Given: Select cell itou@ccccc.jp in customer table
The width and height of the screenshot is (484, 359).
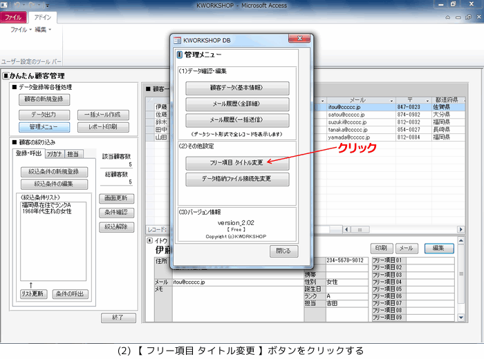Looking at the screenshot, I should click(361, 107).
